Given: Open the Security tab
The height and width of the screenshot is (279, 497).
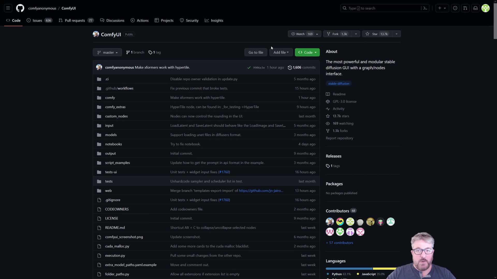Looking at the screenshot, I should click(189, 20).
